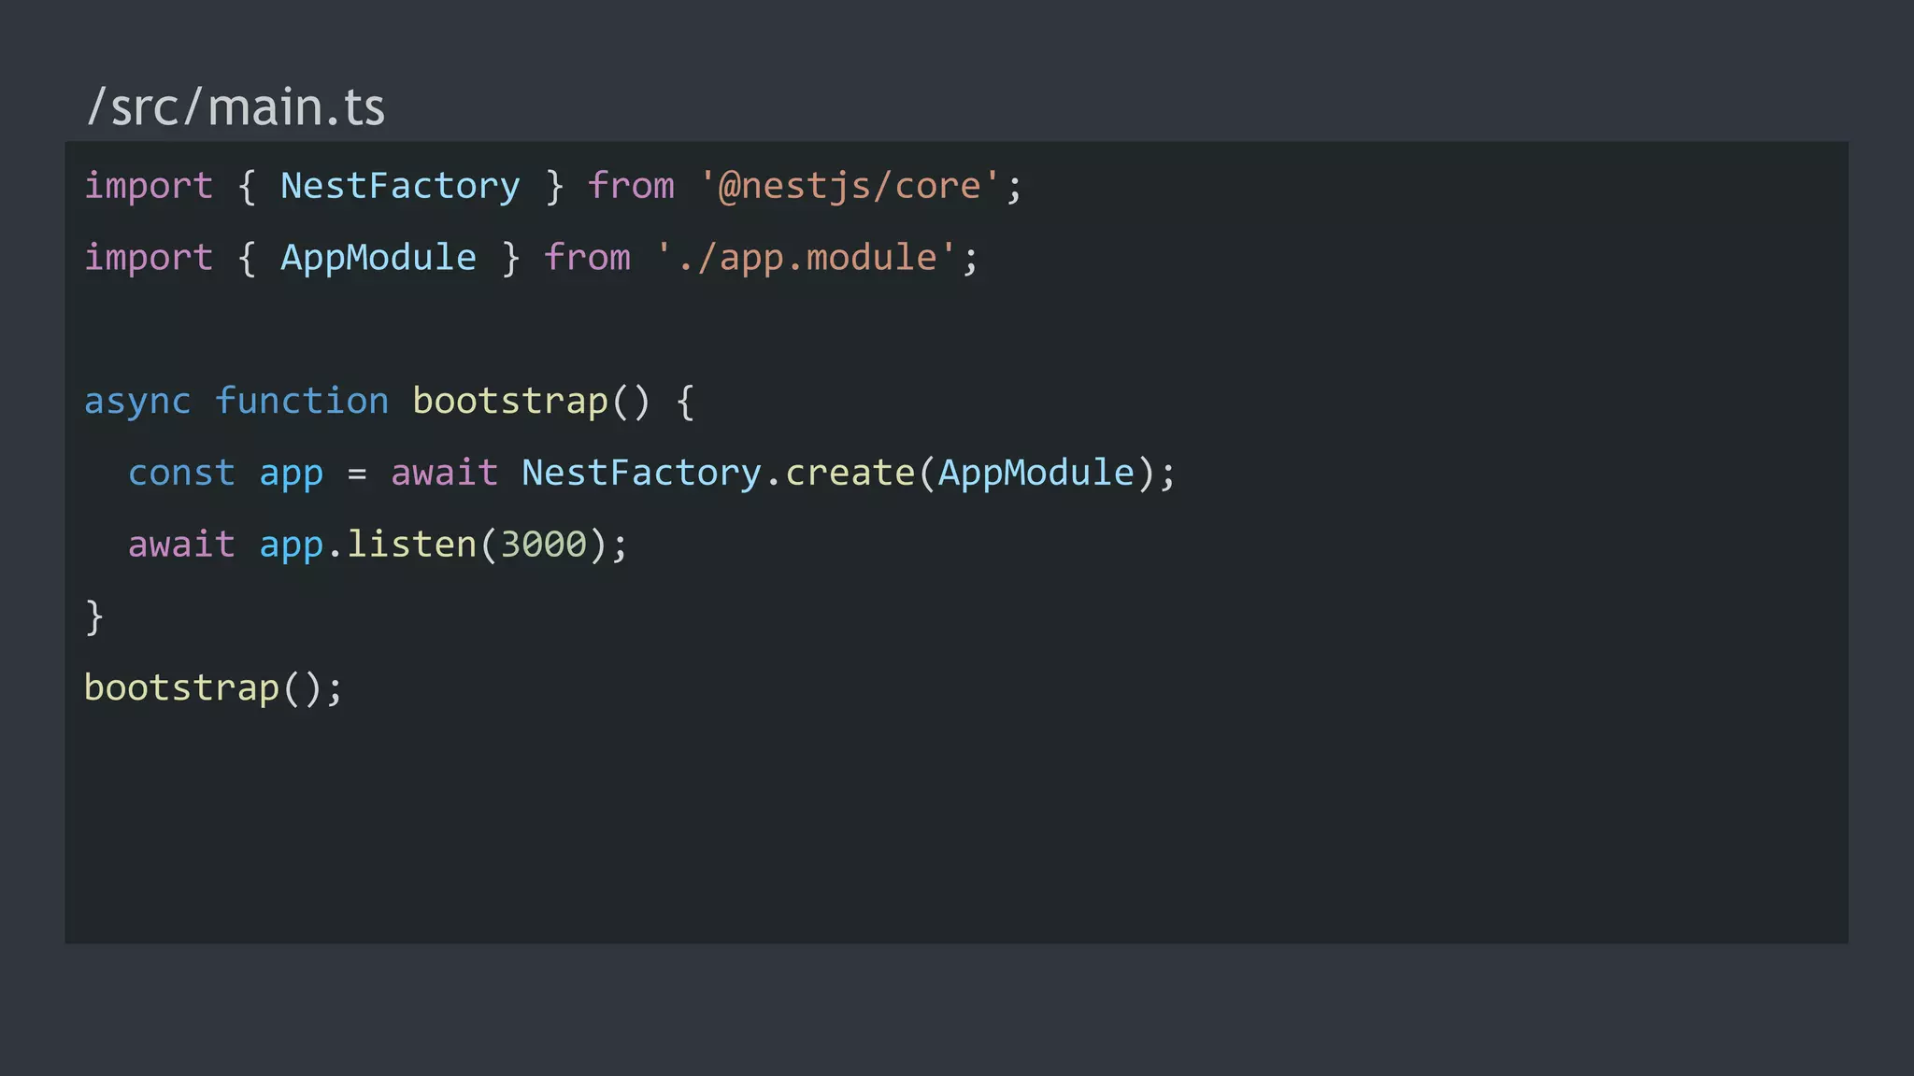1914x1076 pixels.
Task: Click 'import' keyword on the second line
Action: pos(149,258)
